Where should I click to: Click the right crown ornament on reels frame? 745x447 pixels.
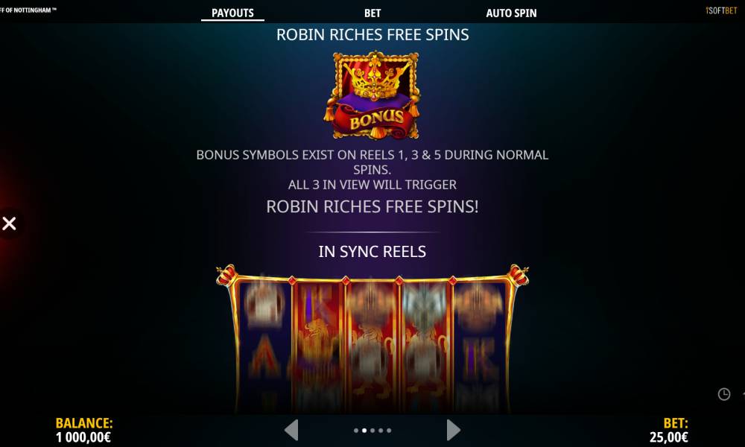tap(519, 275)
